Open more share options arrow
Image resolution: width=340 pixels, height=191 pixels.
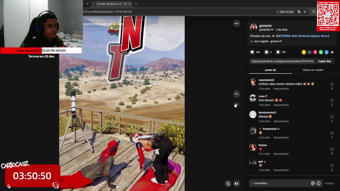pyautogui.click(x=332, y=52)
